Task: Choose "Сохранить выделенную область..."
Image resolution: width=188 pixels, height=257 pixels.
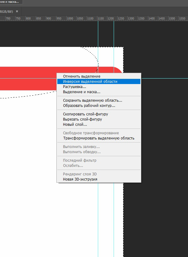Action: click(x=92, y=100)
